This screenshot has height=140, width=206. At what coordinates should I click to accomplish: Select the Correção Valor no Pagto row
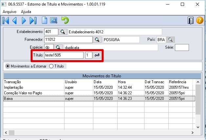pos(99,93)
